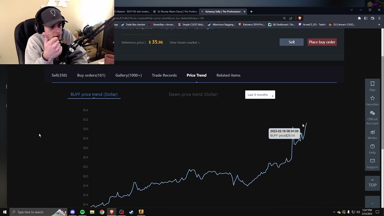
Task: Open the Katowice 2014 Pric bookmark
Action: (251, 25)
